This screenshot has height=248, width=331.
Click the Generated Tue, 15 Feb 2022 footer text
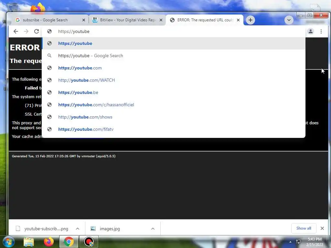64,156
